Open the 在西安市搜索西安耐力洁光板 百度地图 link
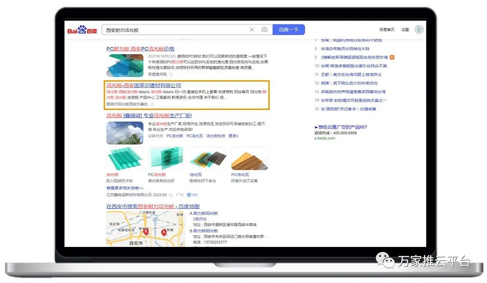This screenshot has width=487, height=283. [x=153, y=206]
